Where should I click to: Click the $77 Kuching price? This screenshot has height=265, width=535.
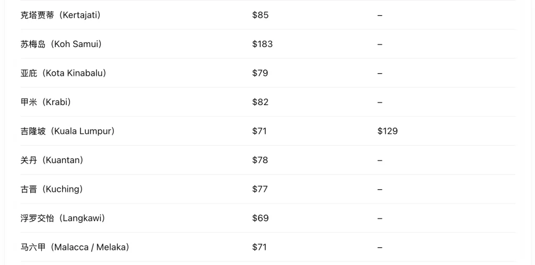(x=260, y=189)
